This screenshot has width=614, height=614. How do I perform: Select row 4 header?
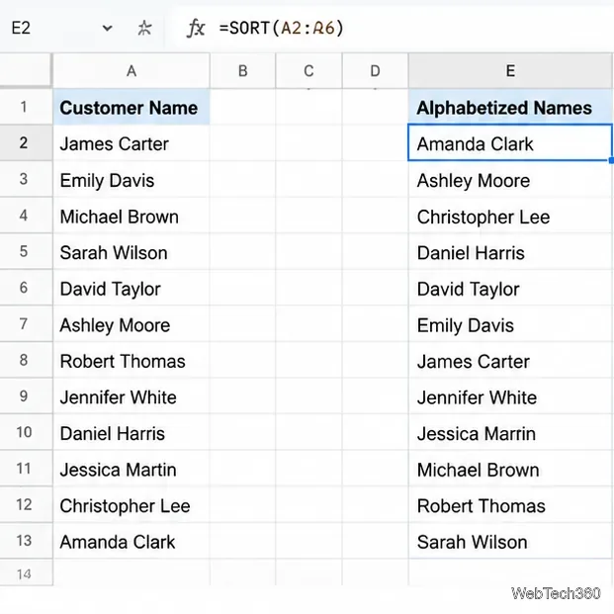(26, 216)
